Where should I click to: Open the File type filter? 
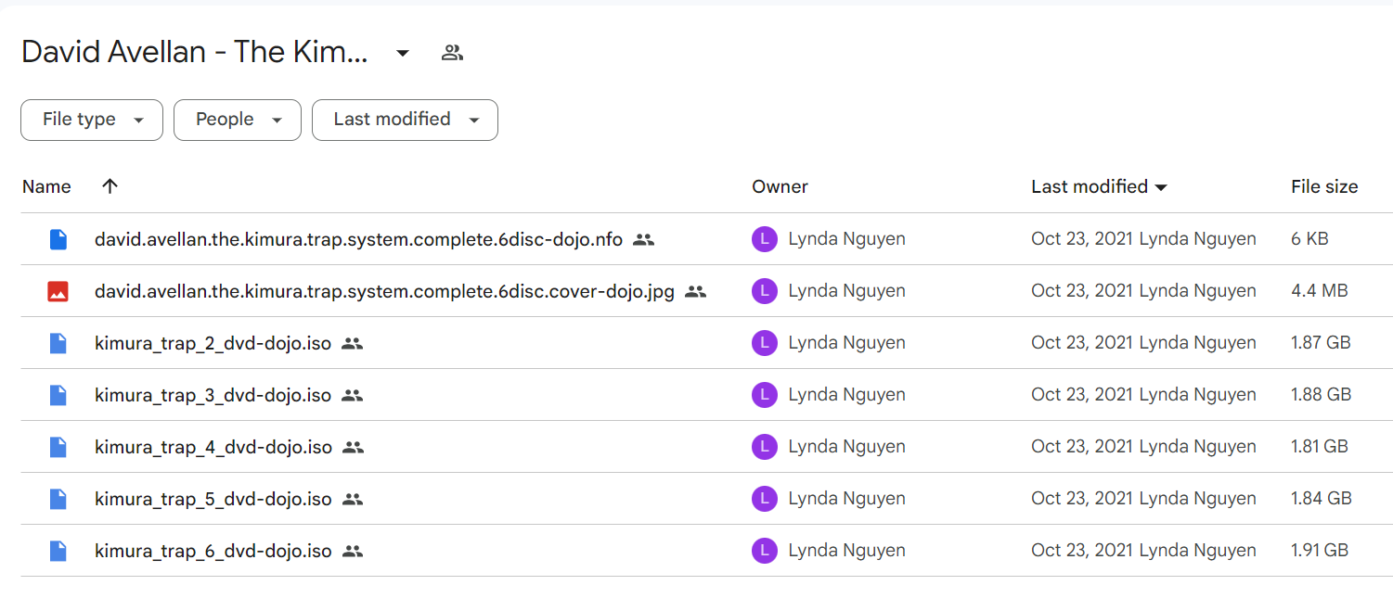tap(92, 120)
